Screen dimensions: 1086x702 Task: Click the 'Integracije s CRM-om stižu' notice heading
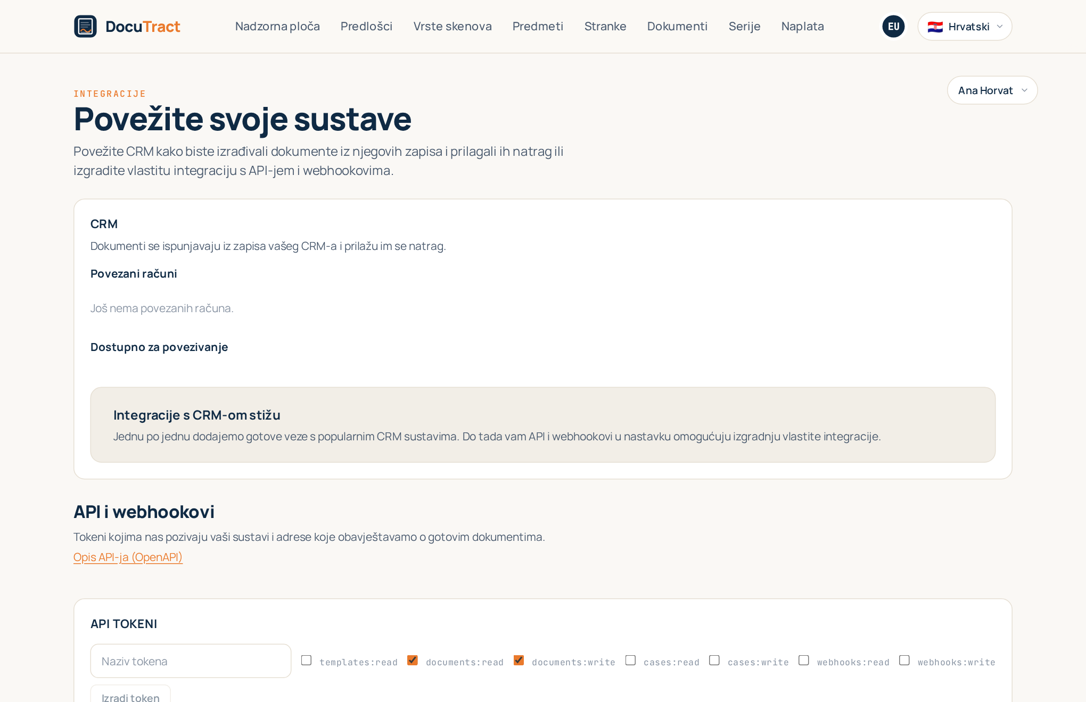(197, 415)
